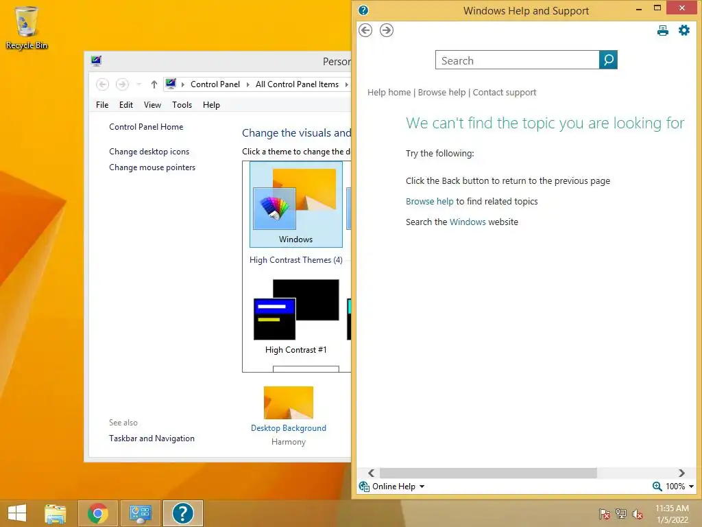
Task: Click All Control Panel Items breadcrumb
Action: point(297,84)
